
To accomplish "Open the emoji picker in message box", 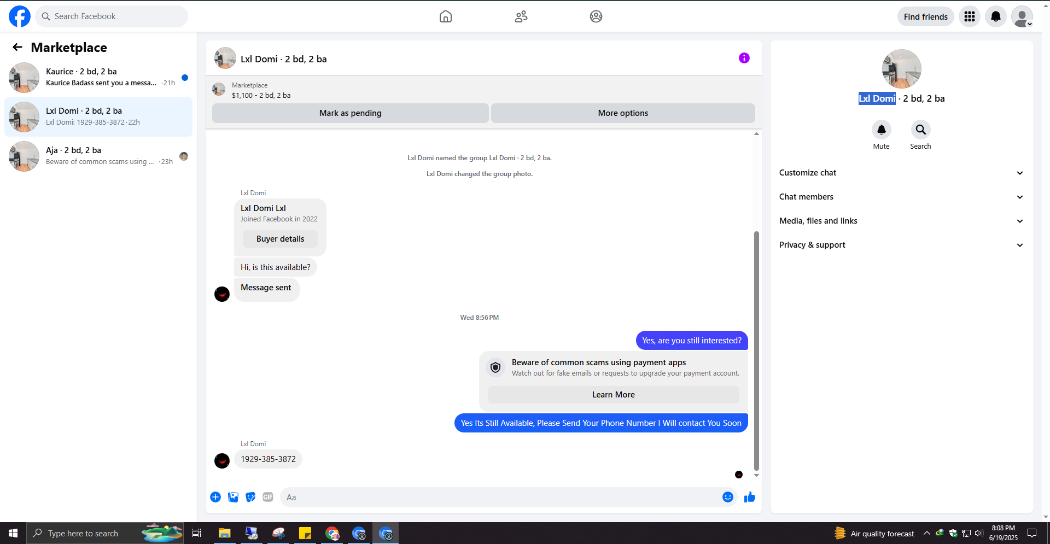I will [x=728, y=497].
